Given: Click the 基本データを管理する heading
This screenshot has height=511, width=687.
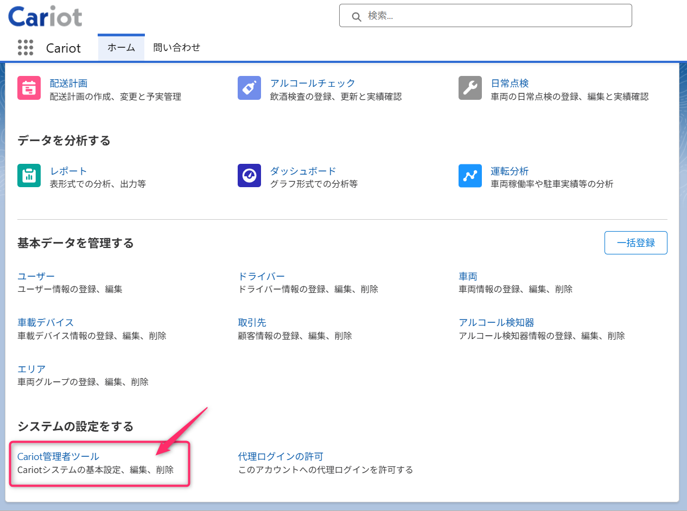Looking at the screenshot, I should tap(75, 243).
